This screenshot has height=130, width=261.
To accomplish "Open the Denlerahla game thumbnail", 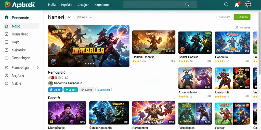I will [x=232, y=78].
